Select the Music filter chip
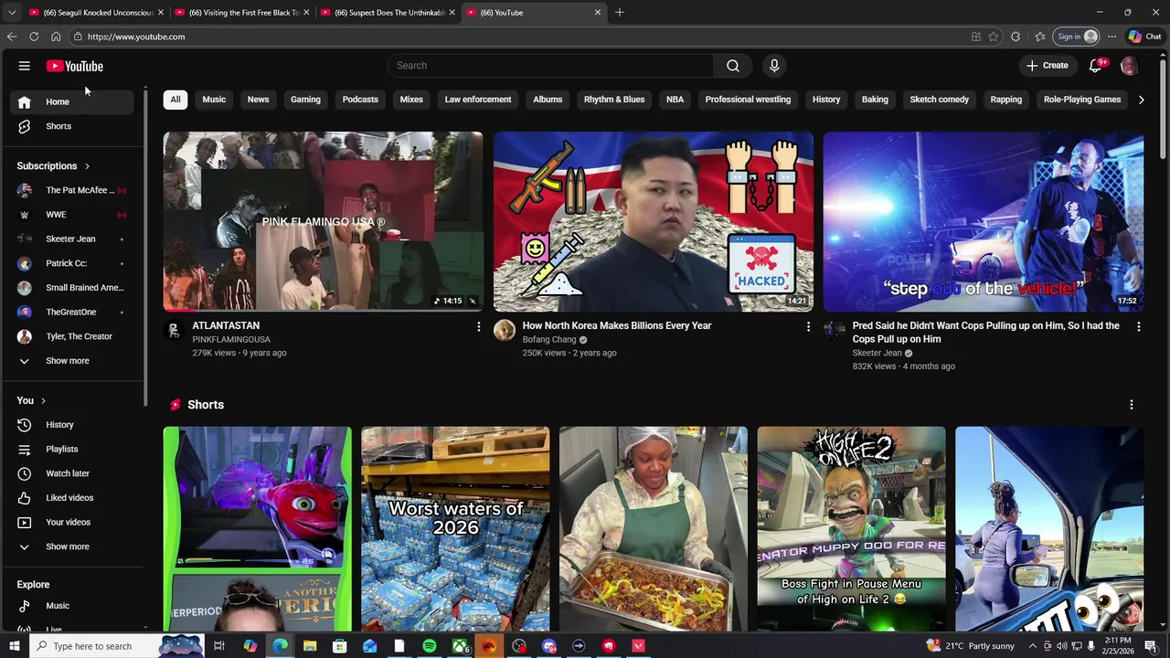The image size is (1170, 658). click(214, 100)
